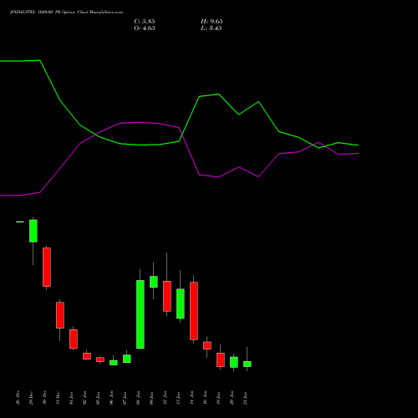This screenshot has height=418, width=418.
Task: Click the high value H: 9.65
Action: 212,22
